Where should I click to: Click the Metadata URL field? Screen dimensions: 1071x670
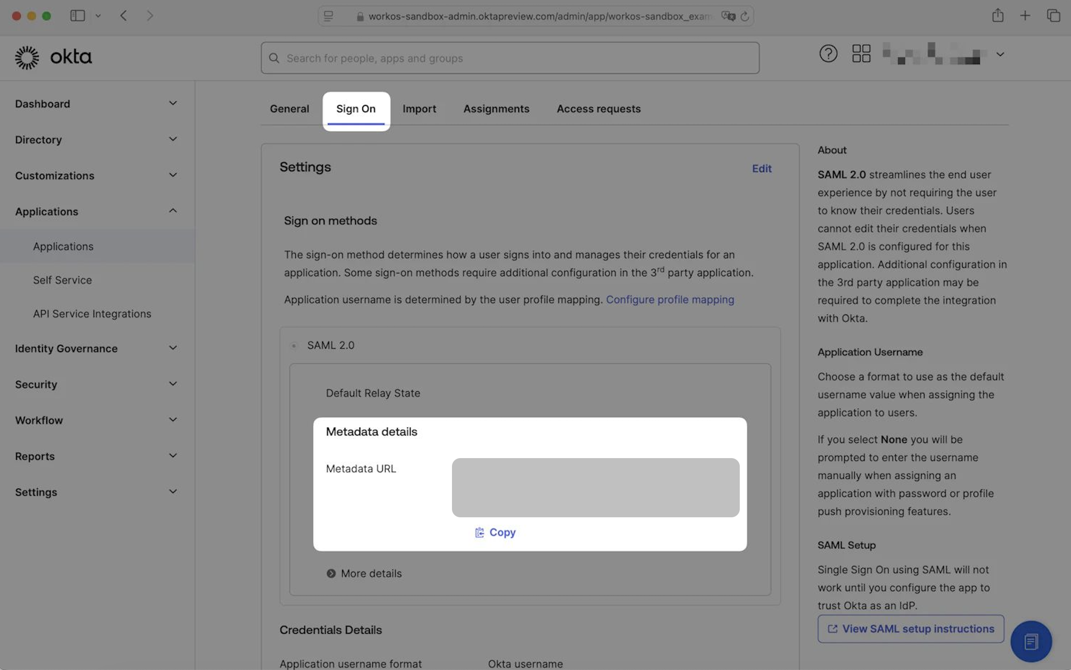(596, 488)
